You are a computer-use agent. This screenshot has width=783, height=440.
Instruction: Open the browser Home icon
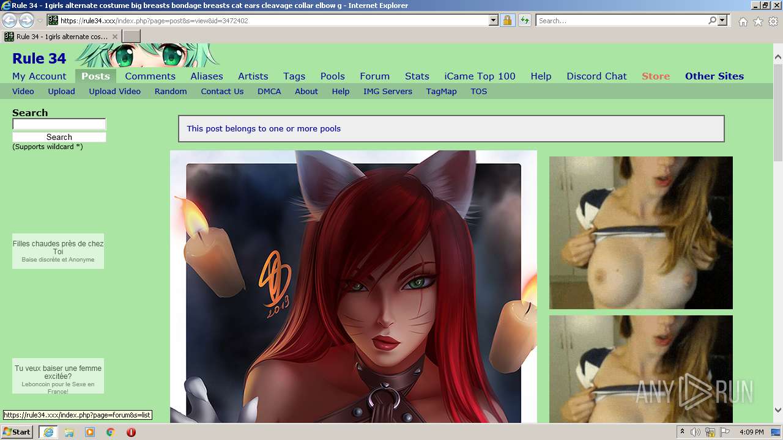pyautogui.click(x=743, y=21)
